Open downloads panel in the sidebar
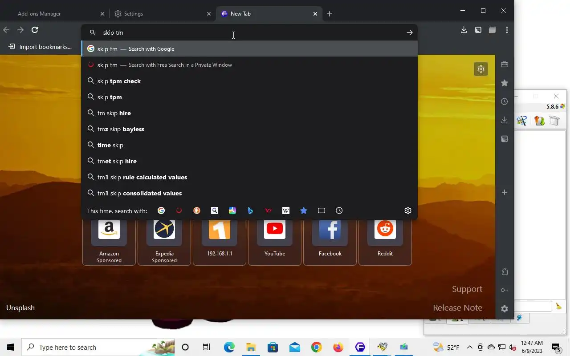The image size is (570, 356). point(505,120)
